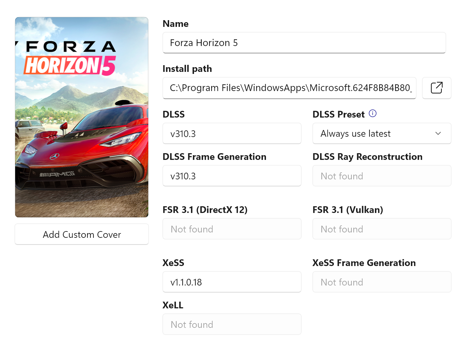Open install path folder icon button
The height and width of the screenshot is (350, 463).
pyautogui.click(x=436, y=88)
